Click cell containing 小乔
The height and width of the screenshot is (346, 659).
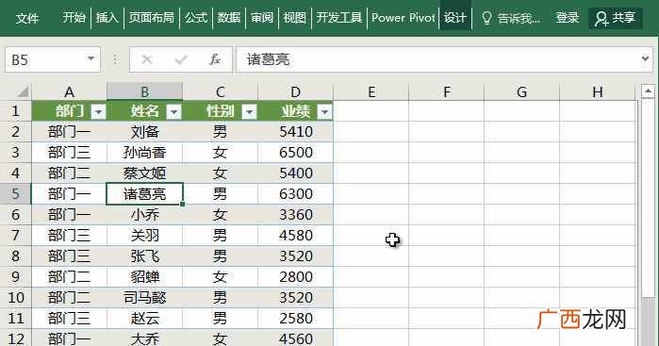[144, 214]
